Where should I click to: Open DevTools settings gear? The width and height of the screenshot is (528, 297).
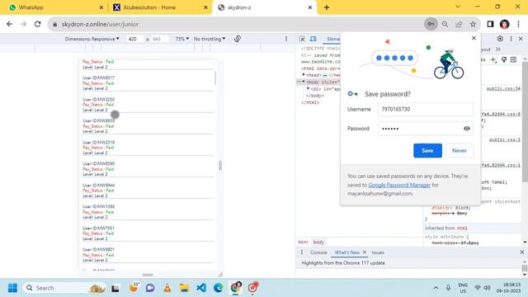point(500,39)
